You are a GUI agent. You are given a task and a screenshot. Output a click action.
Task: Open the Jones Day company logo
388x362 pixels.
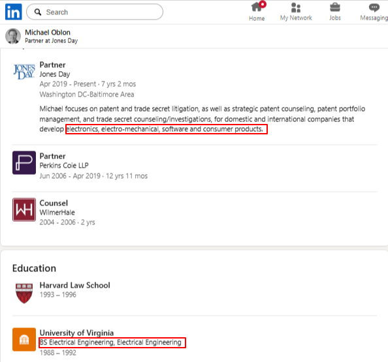point(24,72)
